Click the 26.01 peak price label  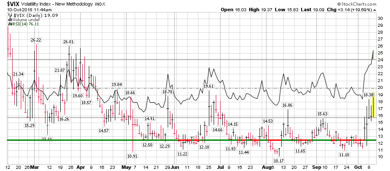coord(68,42)
